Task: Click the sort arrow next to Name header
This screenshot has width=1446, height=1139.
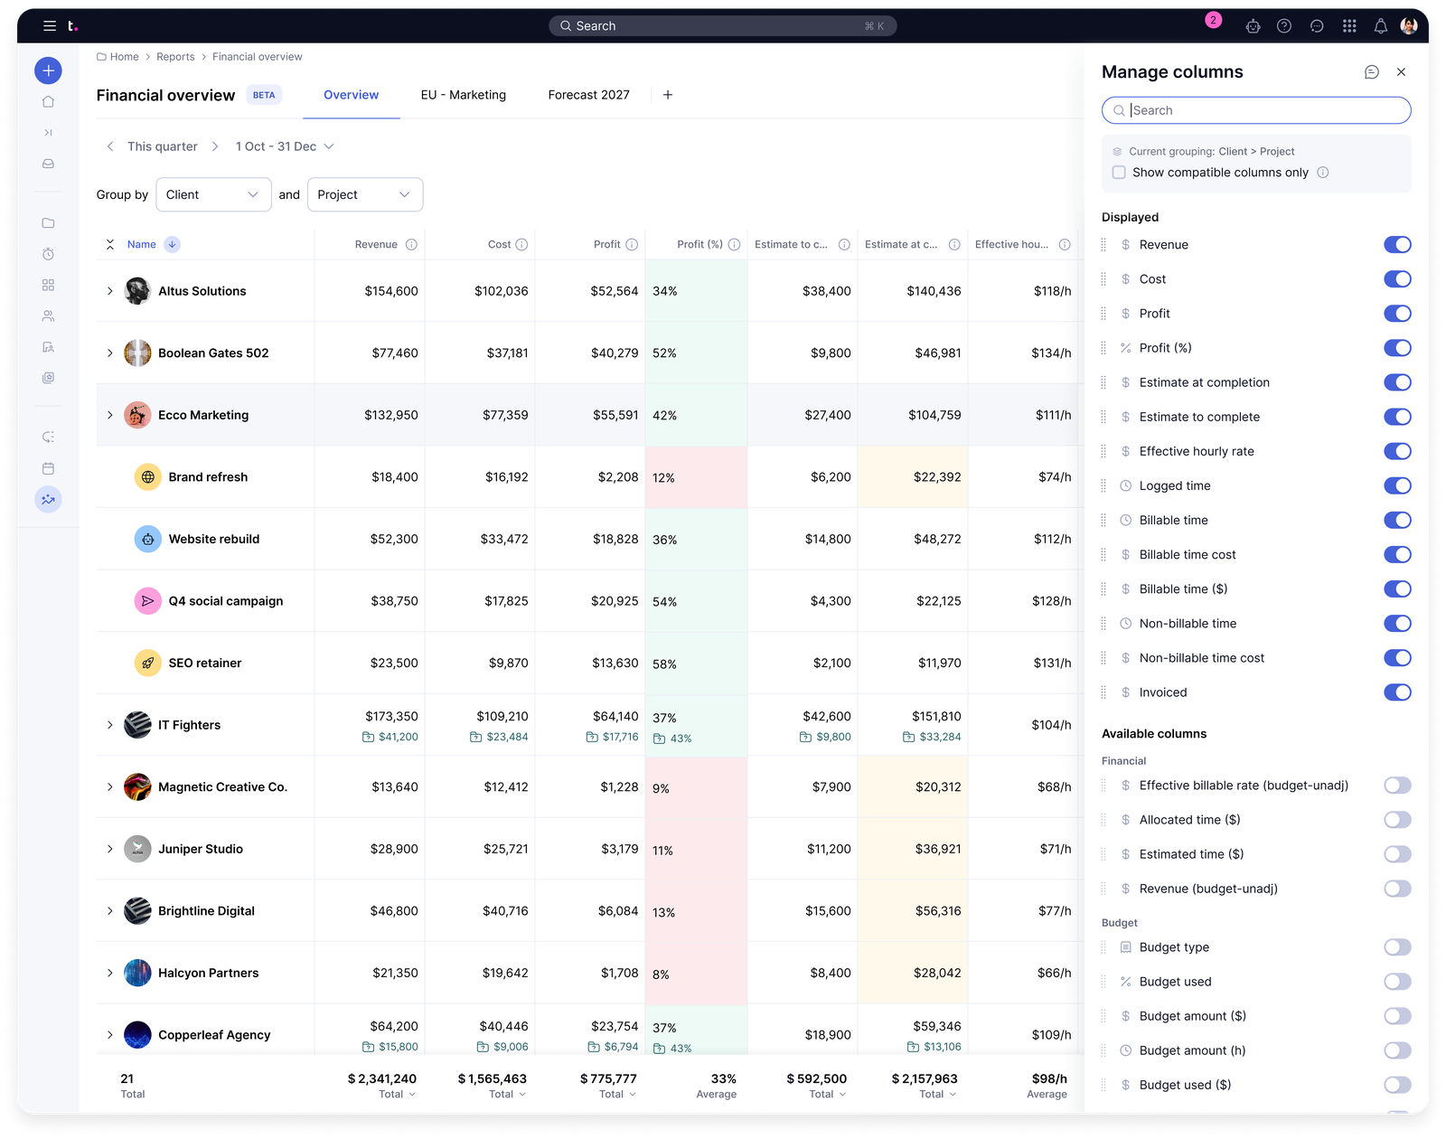Action: [x=172, y=245]
